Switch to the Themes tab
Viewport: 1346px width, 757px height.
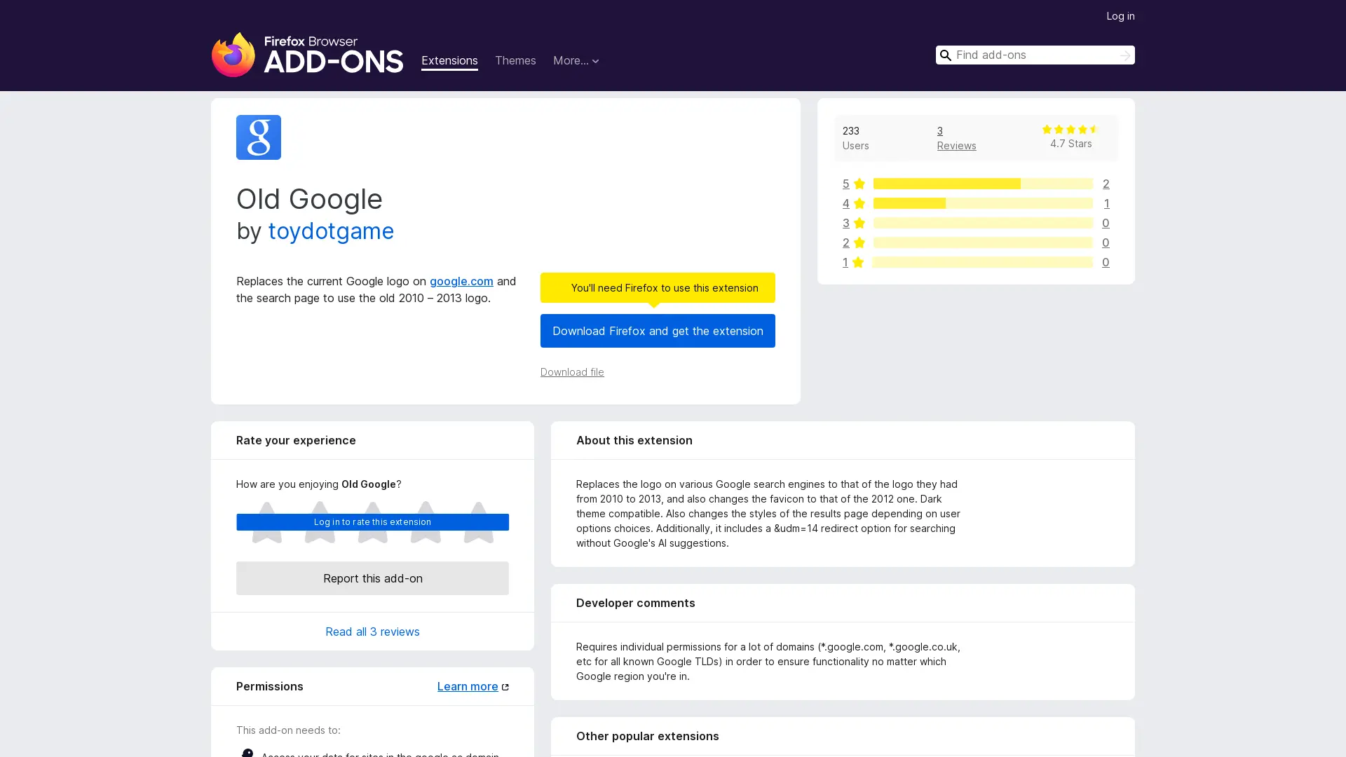[515, 61]
